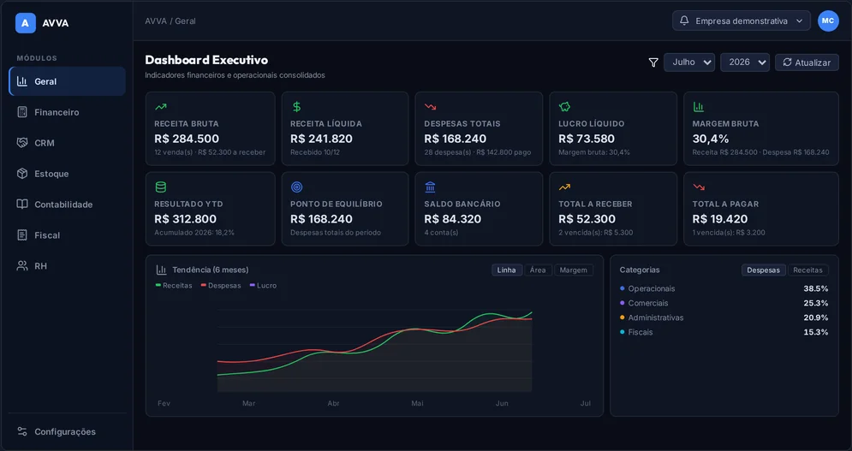Click Saldo Bancário bank icon
Viewport: 852px width, 451px height.
[431, 187]
